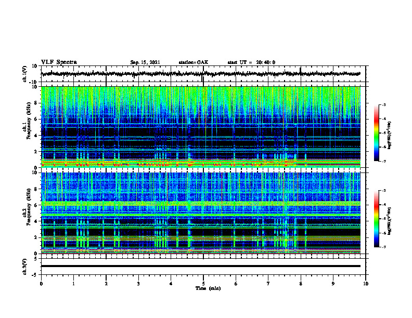
Task: Click the time axis tick label "7"
Action: [268, 284]
